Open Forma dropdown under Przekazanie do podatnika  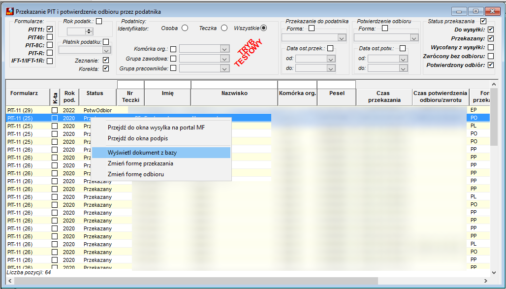click(342, 38)
